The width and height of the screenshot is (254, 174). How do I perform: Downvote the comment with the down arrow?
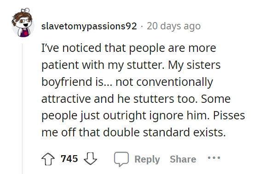click(90, 159)
